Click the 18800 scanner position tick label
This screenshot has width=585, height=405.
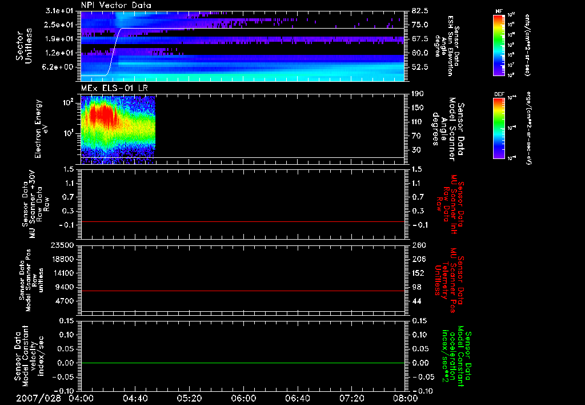point(62,259)
